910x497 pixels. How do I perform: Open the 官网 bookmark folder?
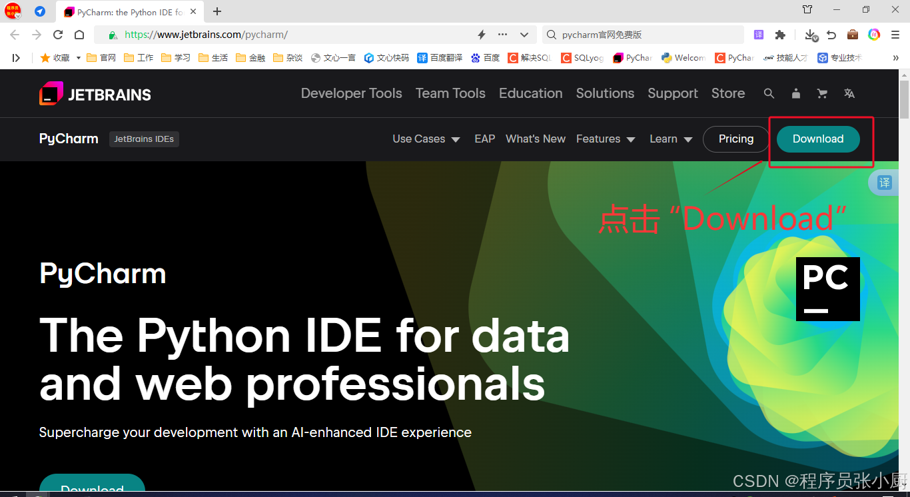point(101,58)
